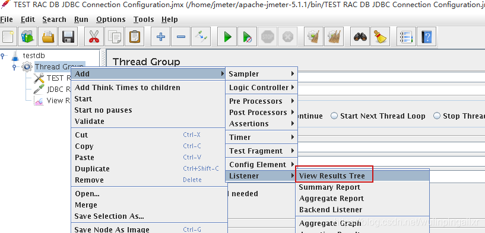485x233 pixels.
Task: Click Cut in the context menu
Action: click(148, 135)
